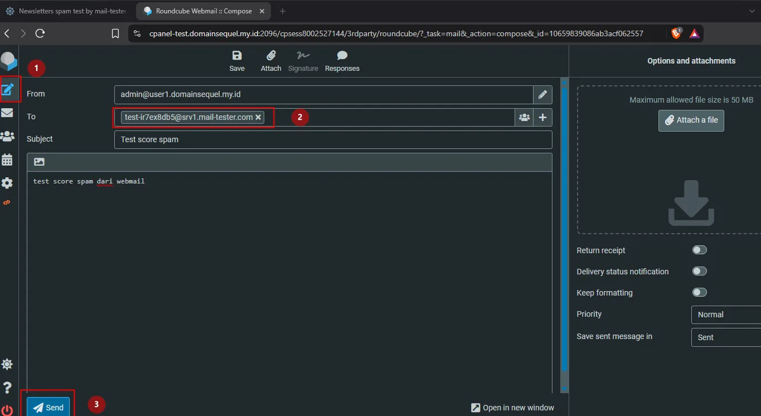Toggle the Keep formatting switch

[699, 293]
